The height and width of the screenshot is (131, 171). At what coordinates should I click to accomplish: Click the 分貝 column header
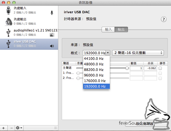click(150, 63)
